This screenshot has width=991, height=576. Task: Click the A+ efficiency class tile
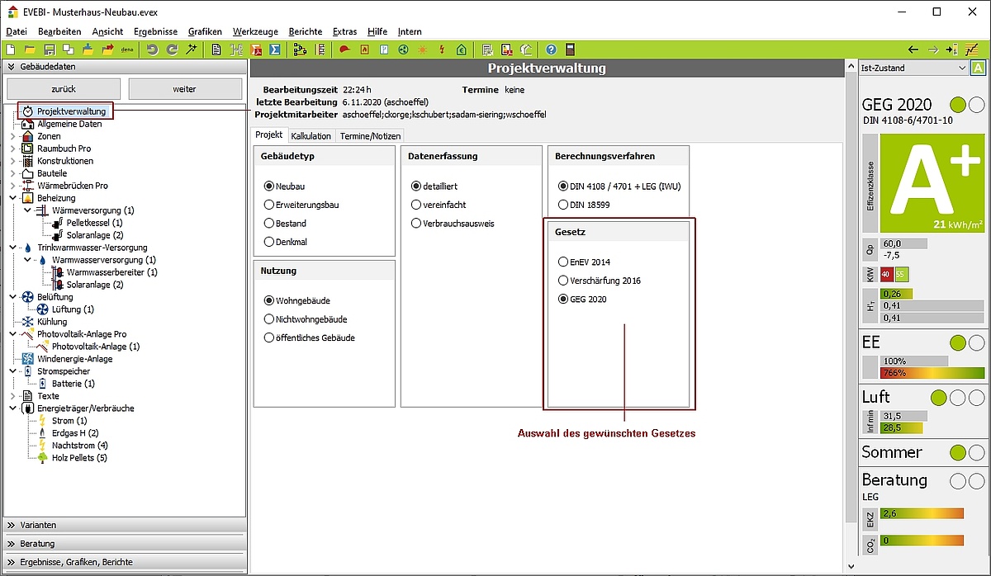[932, 183]
